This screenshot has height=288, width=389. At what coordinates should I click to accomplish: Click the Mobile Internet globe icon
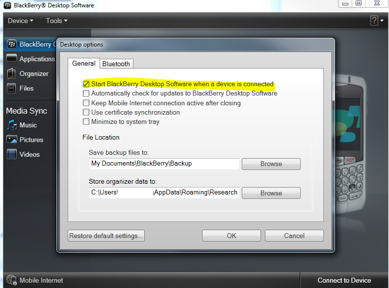click(x=11, y=280)
